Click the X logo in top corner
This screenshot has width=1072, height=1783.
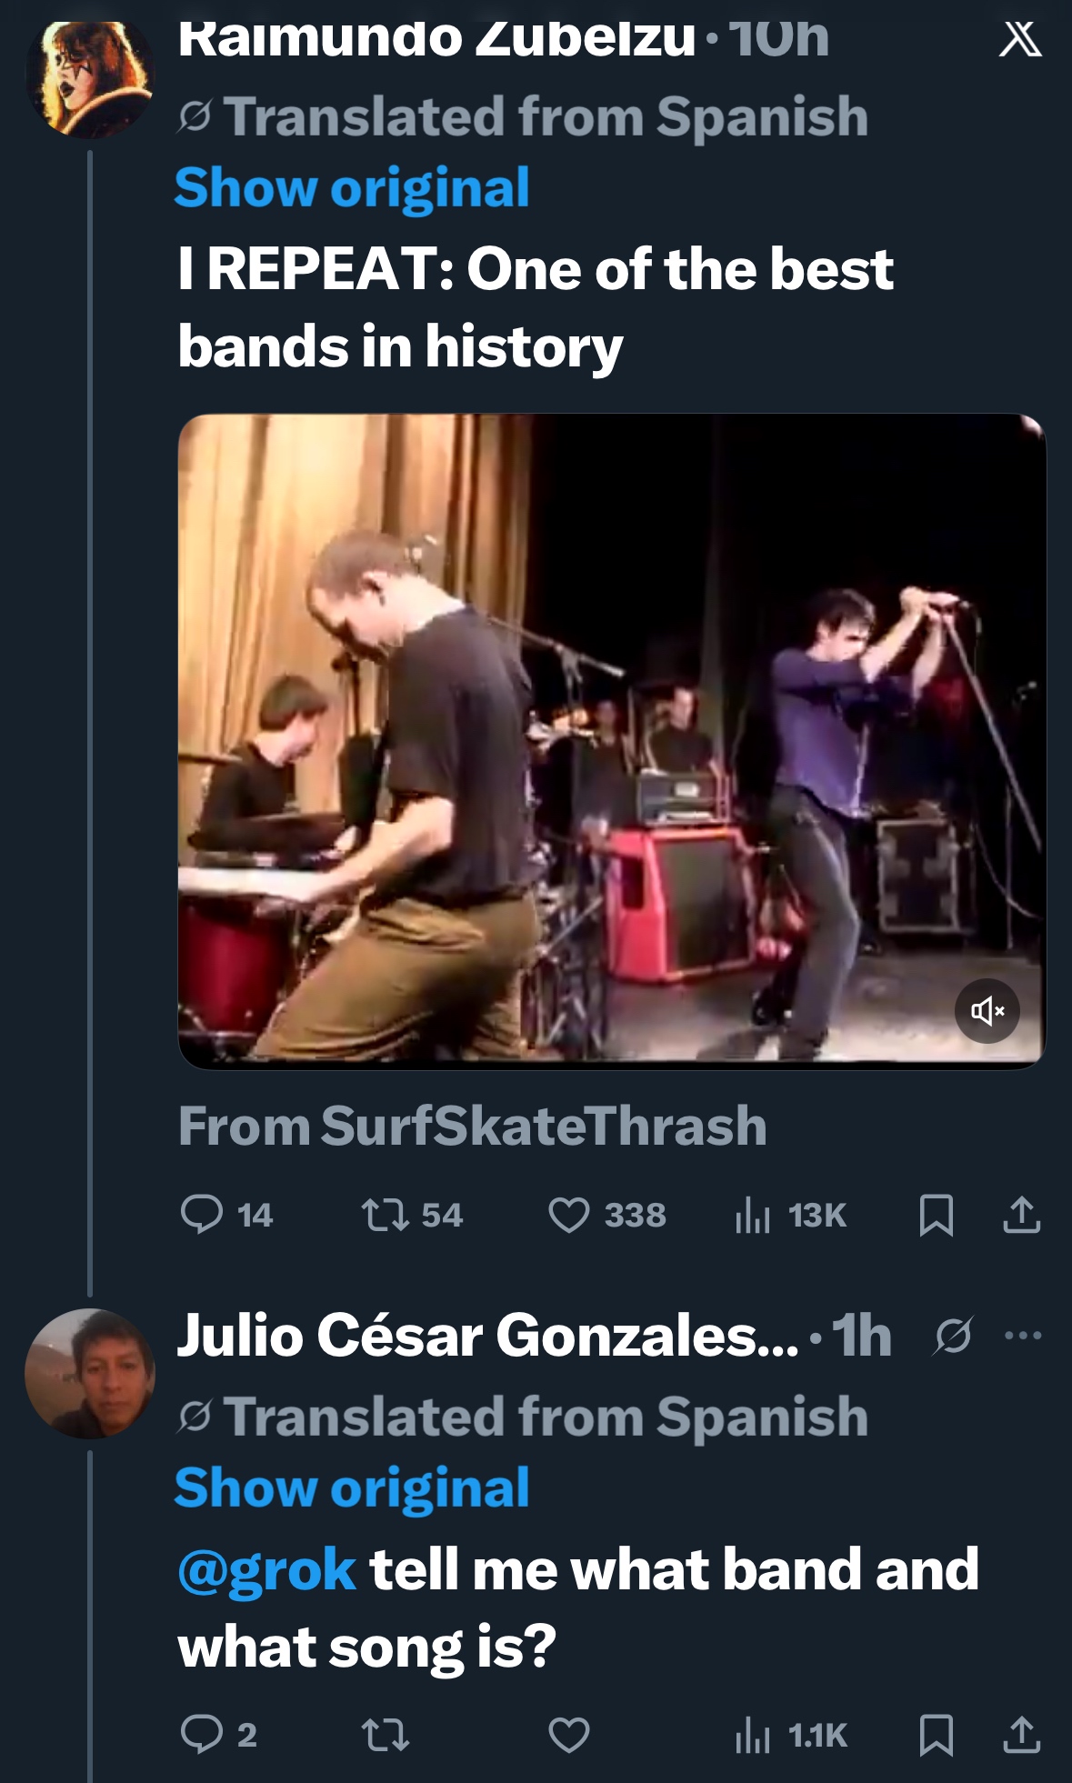coord(1020,39)
